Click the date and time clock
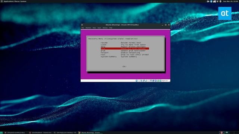 pos(230,1)
